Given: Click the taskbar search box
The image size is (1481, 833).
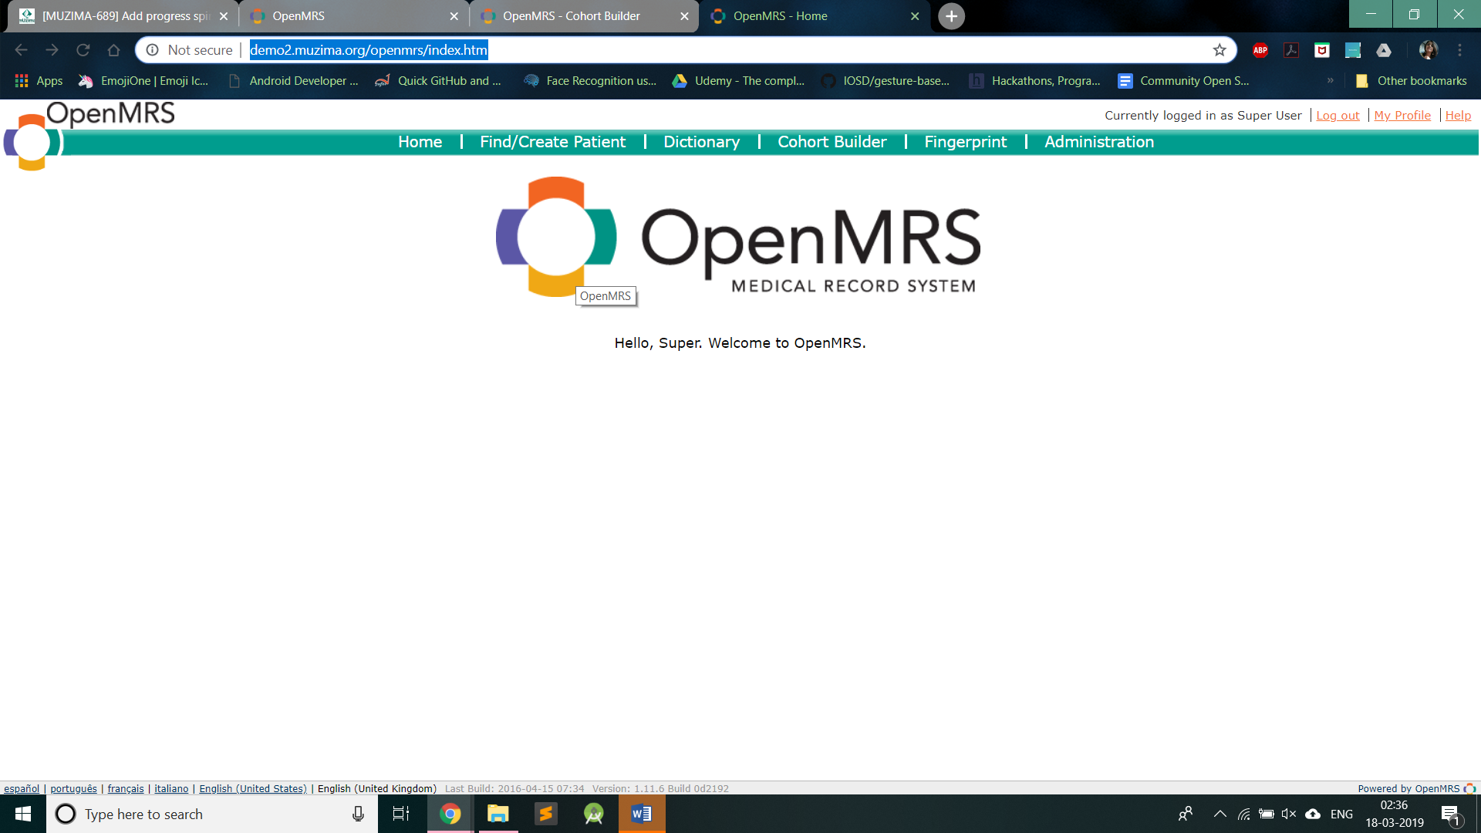Looking at the screenshot, I should [x=212, y=814].
